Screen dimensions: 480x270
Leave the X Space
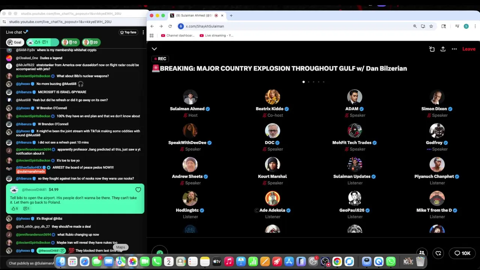[x=469, y=49]
